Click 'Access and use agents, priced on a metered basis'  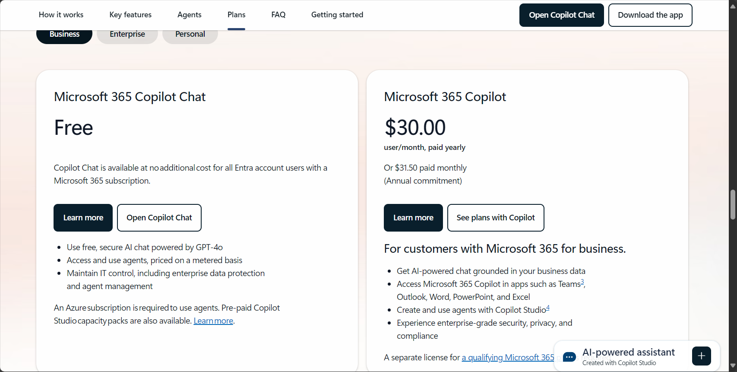pos(155,260)
